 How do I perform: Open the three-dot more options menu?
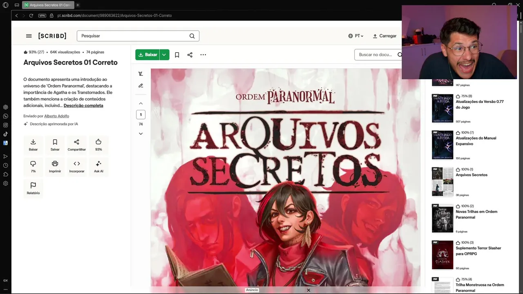(203, 55)
